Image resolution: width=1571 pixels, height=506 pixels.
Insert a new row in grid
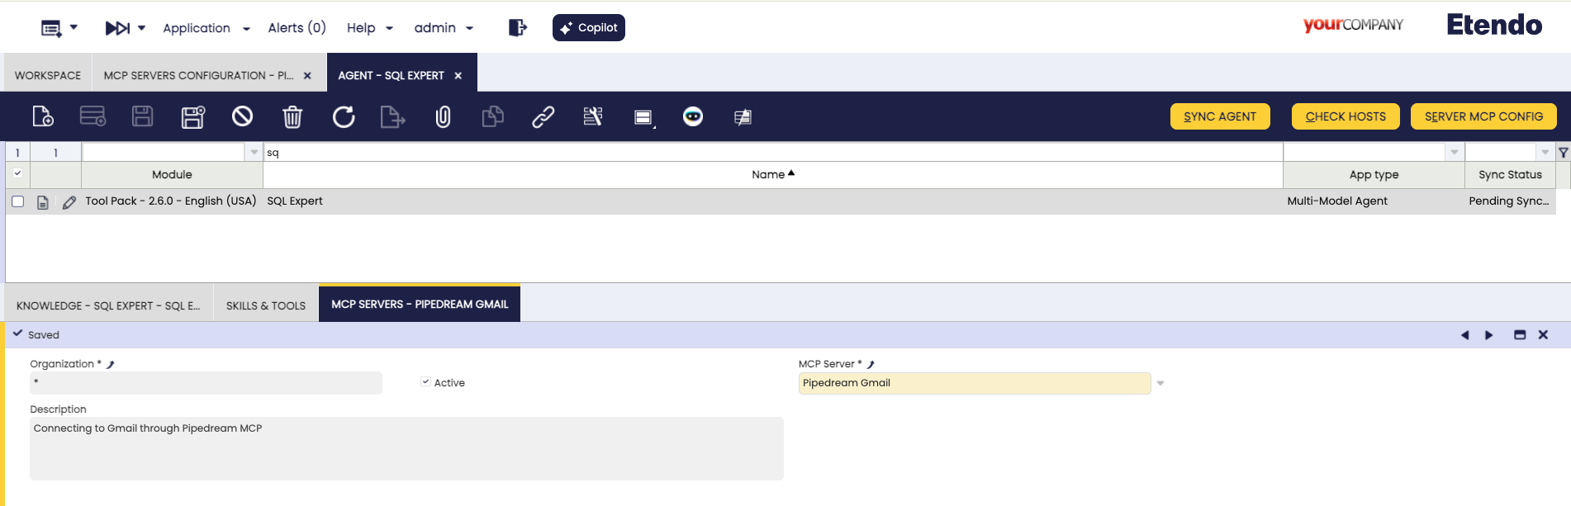pyautogui.click(x=93, y=117)
